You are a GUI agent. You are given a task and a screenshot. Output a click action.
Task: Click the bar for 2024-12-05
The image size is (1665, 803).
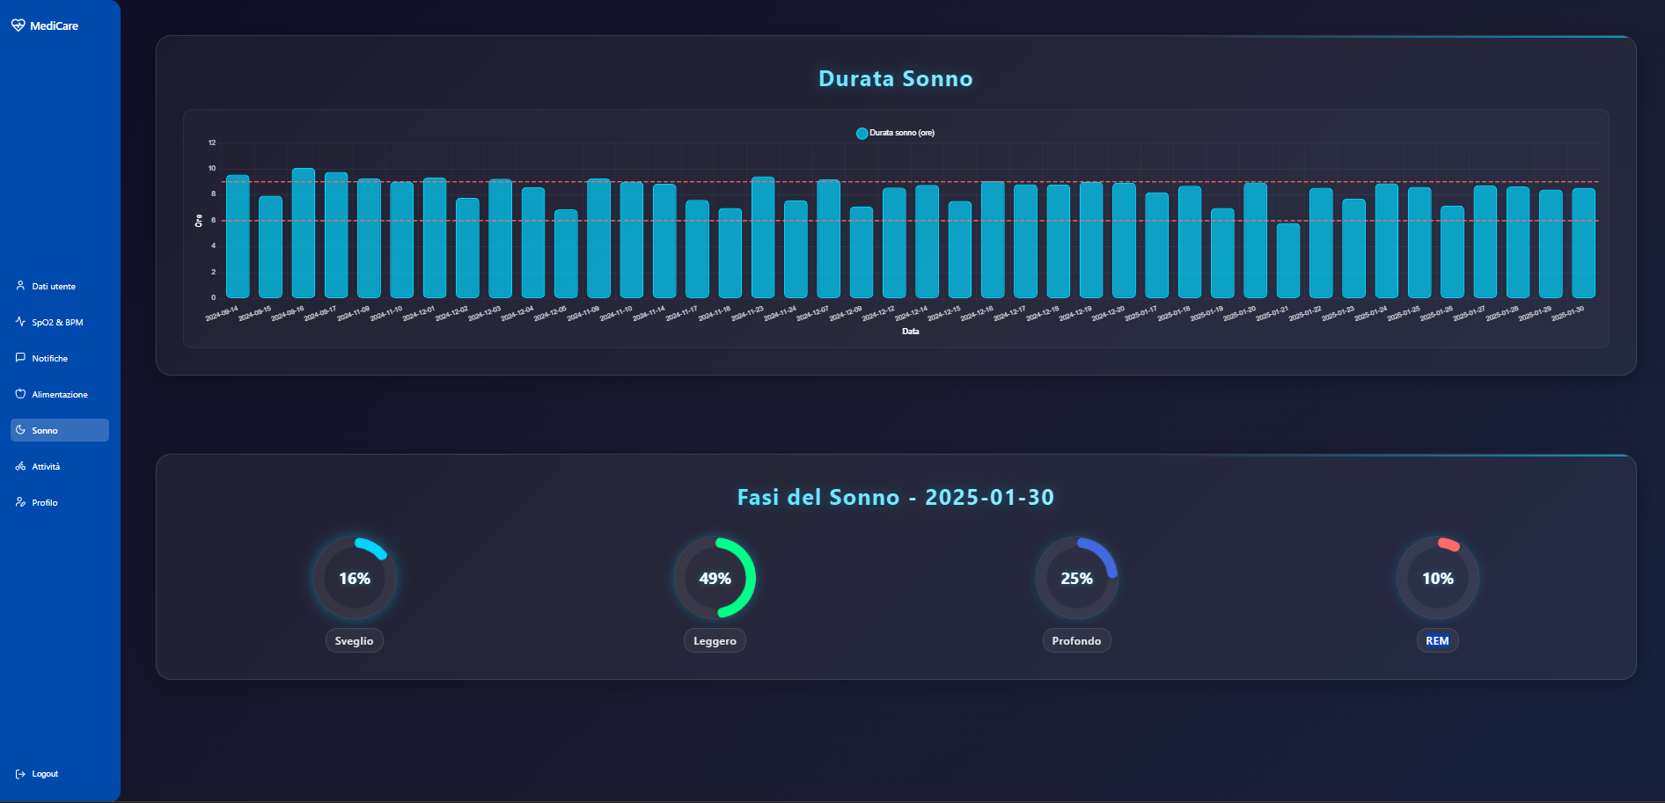tap(566, 253)
